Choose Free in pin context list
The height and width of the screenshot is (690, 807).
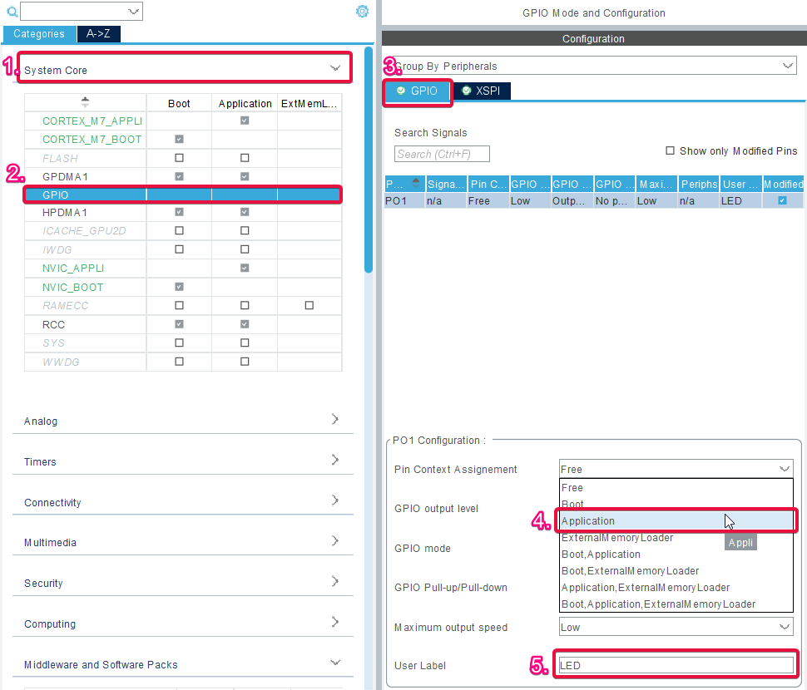[x=676, y=487]
